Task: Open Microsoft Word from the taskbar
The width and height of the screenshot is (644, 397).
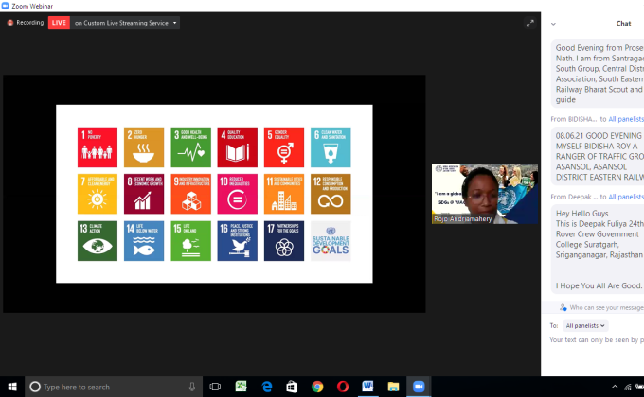Action: pyautogui.click(x=367, y=387)
